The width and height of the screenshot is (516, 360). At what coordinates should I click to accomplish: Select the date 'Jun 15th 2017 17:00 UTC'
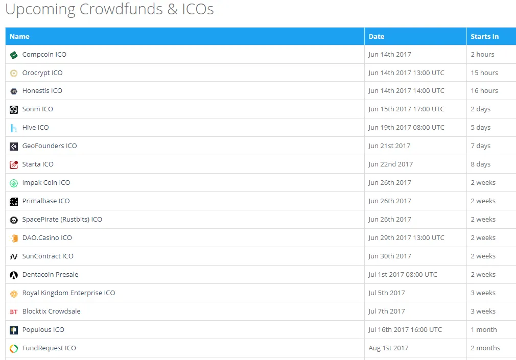tap(406, 109)
